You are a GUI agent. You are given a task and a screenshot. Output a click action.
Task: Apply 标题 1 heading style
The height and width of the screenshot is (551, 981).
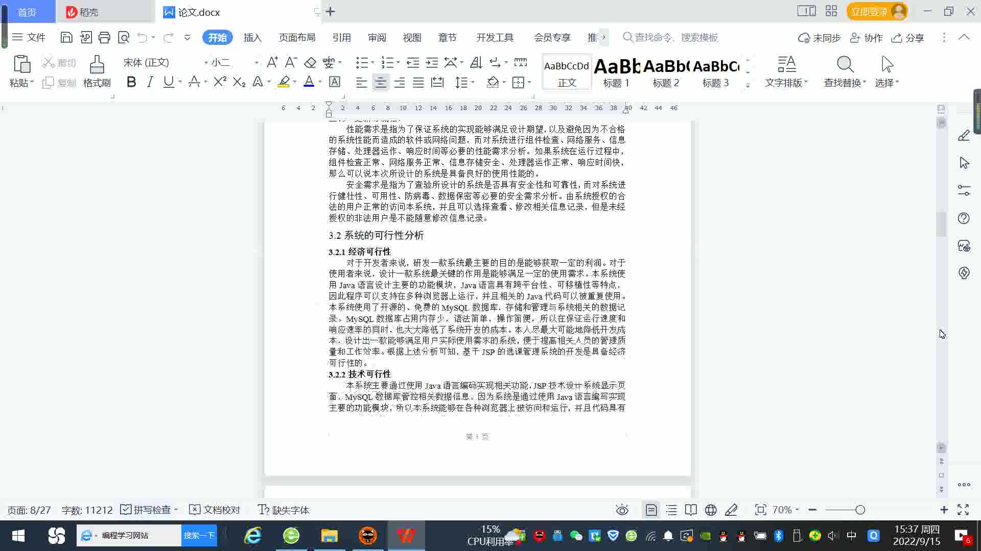[x=616, y=72]
